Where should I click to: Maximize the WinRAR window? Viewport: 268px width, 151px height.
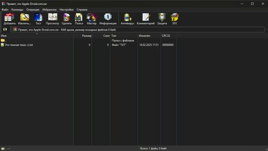[252, 4]
